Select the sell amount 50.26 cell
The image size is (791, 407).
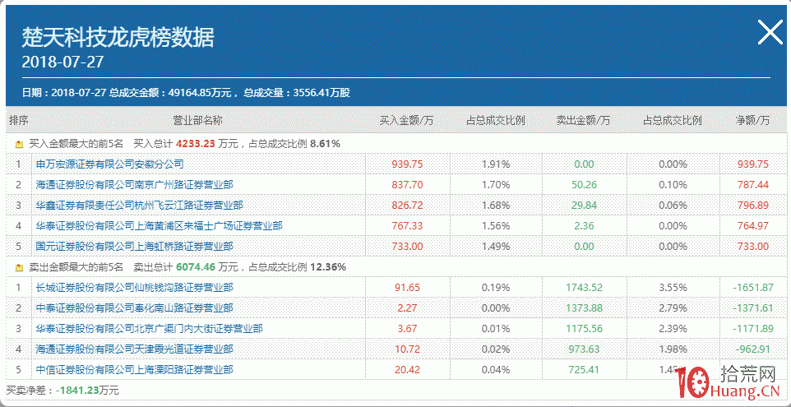coord(584,184)
